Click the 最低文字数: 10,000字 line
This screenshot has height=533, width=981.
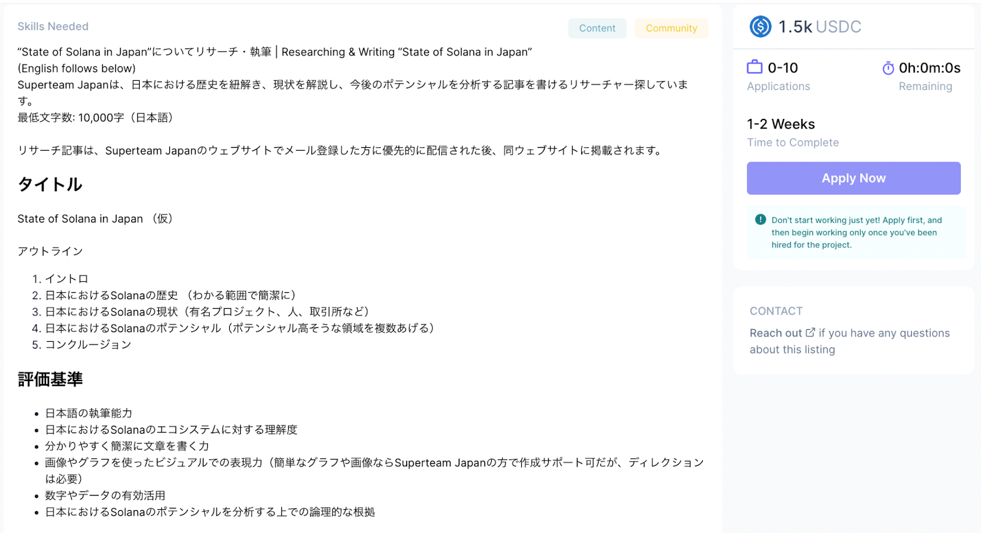click(x=95, y=118)
